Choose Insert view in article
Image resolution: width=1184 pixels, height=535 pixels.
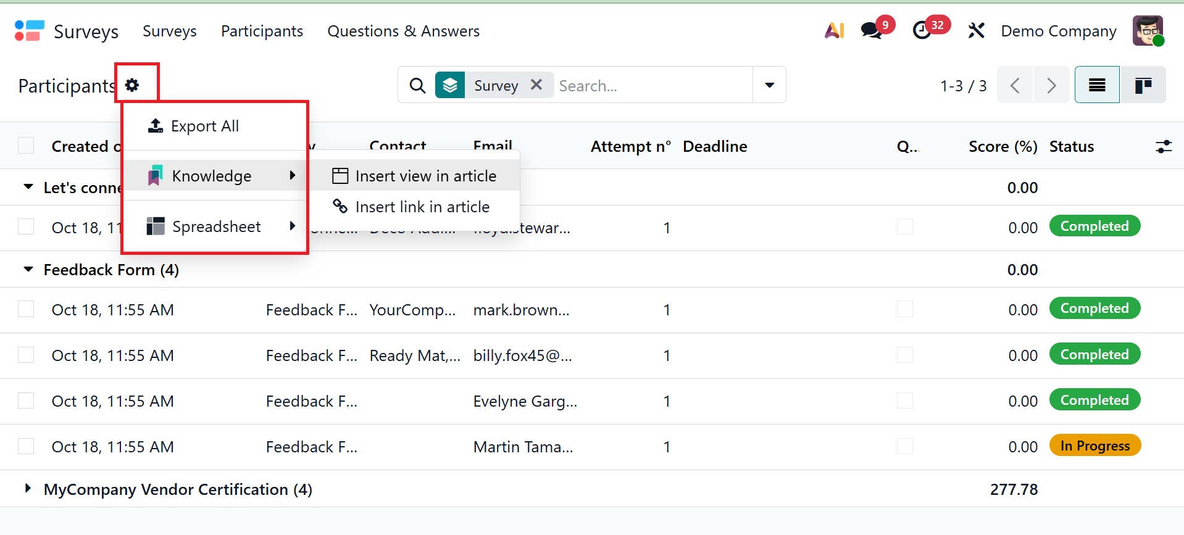click(x=425, y=176)
